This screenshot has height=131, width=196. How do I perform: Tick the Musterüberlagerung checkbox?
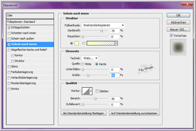[9, 83]
